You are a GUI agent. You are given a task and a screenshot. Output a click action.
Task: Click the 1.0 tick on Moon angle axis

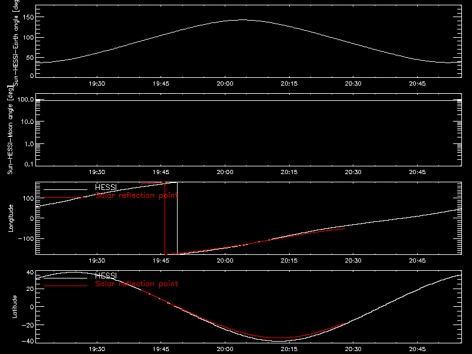tap(29, 144)
